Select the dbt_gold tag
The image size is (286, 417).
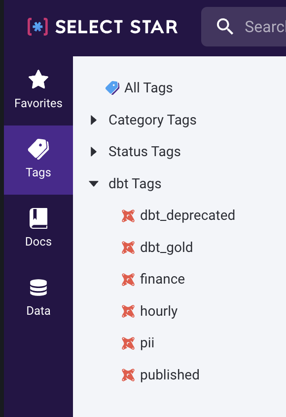[166, 248]
